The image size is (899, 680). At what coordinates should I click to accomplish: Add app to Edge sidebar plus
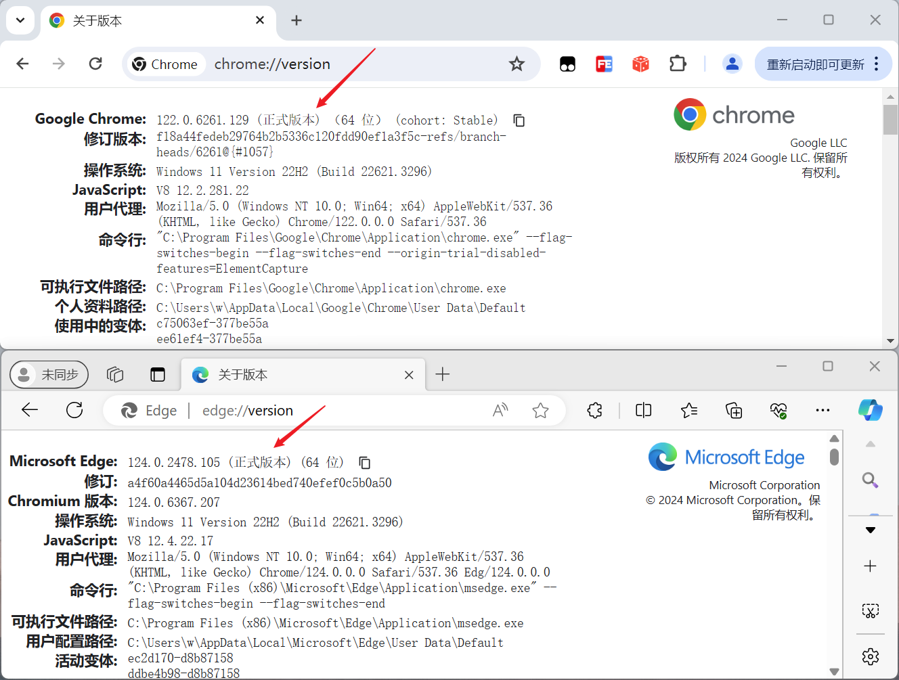pyautogui.click(x=871, y=566)
